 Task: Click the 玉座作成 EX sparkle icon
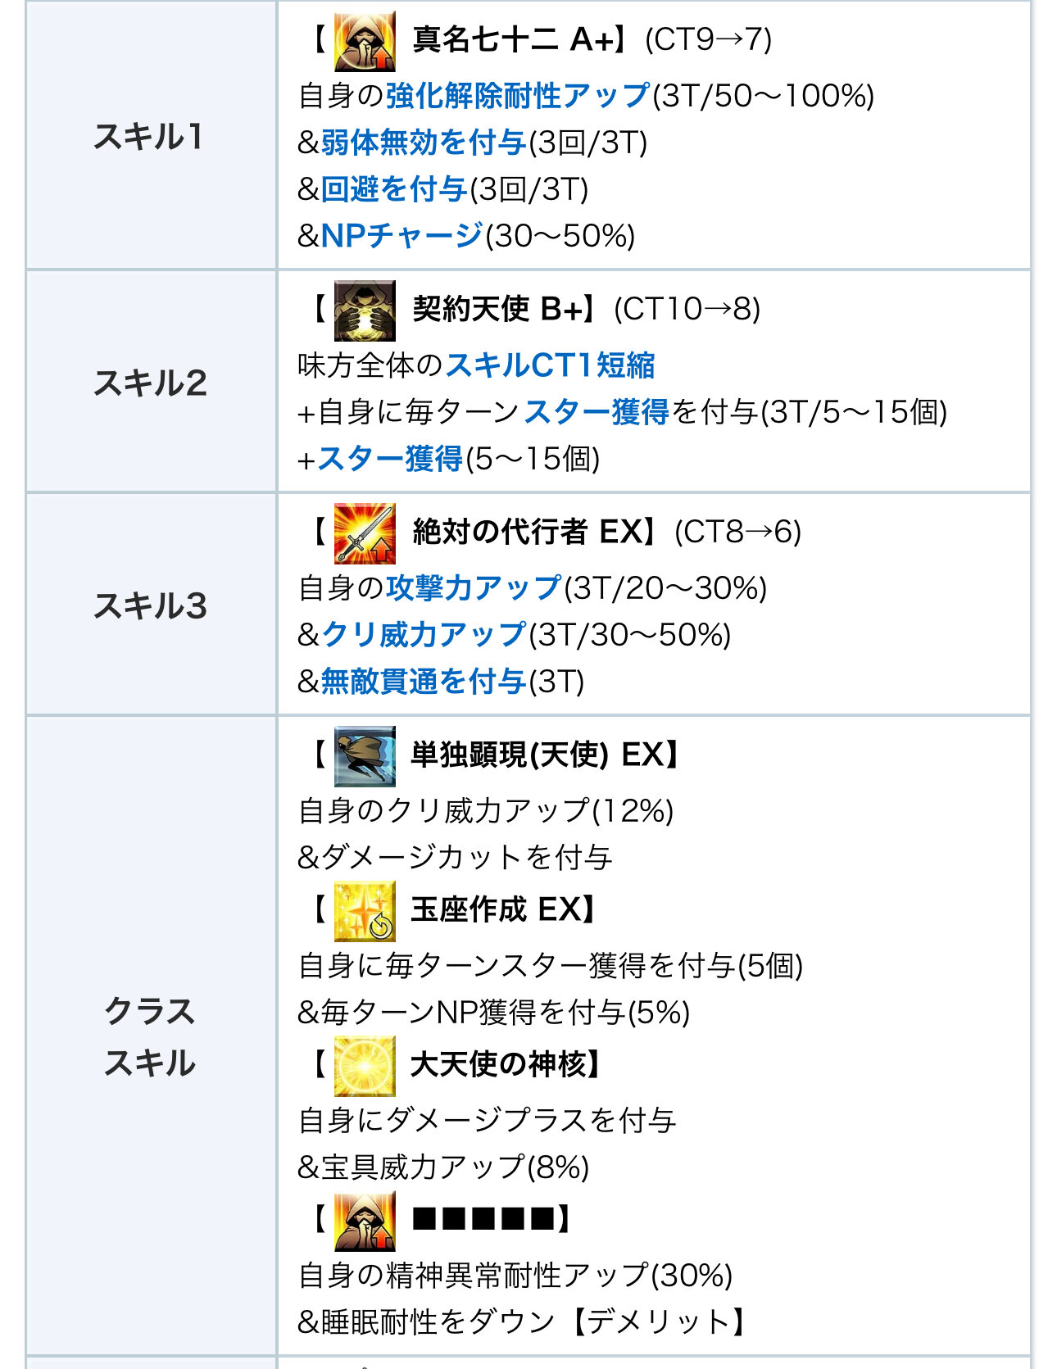point(365,911)
